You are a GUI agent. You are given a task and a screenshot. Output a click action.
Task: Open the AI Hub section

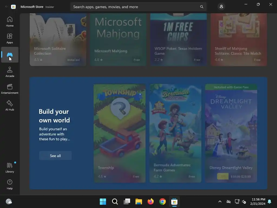point(10,106)
